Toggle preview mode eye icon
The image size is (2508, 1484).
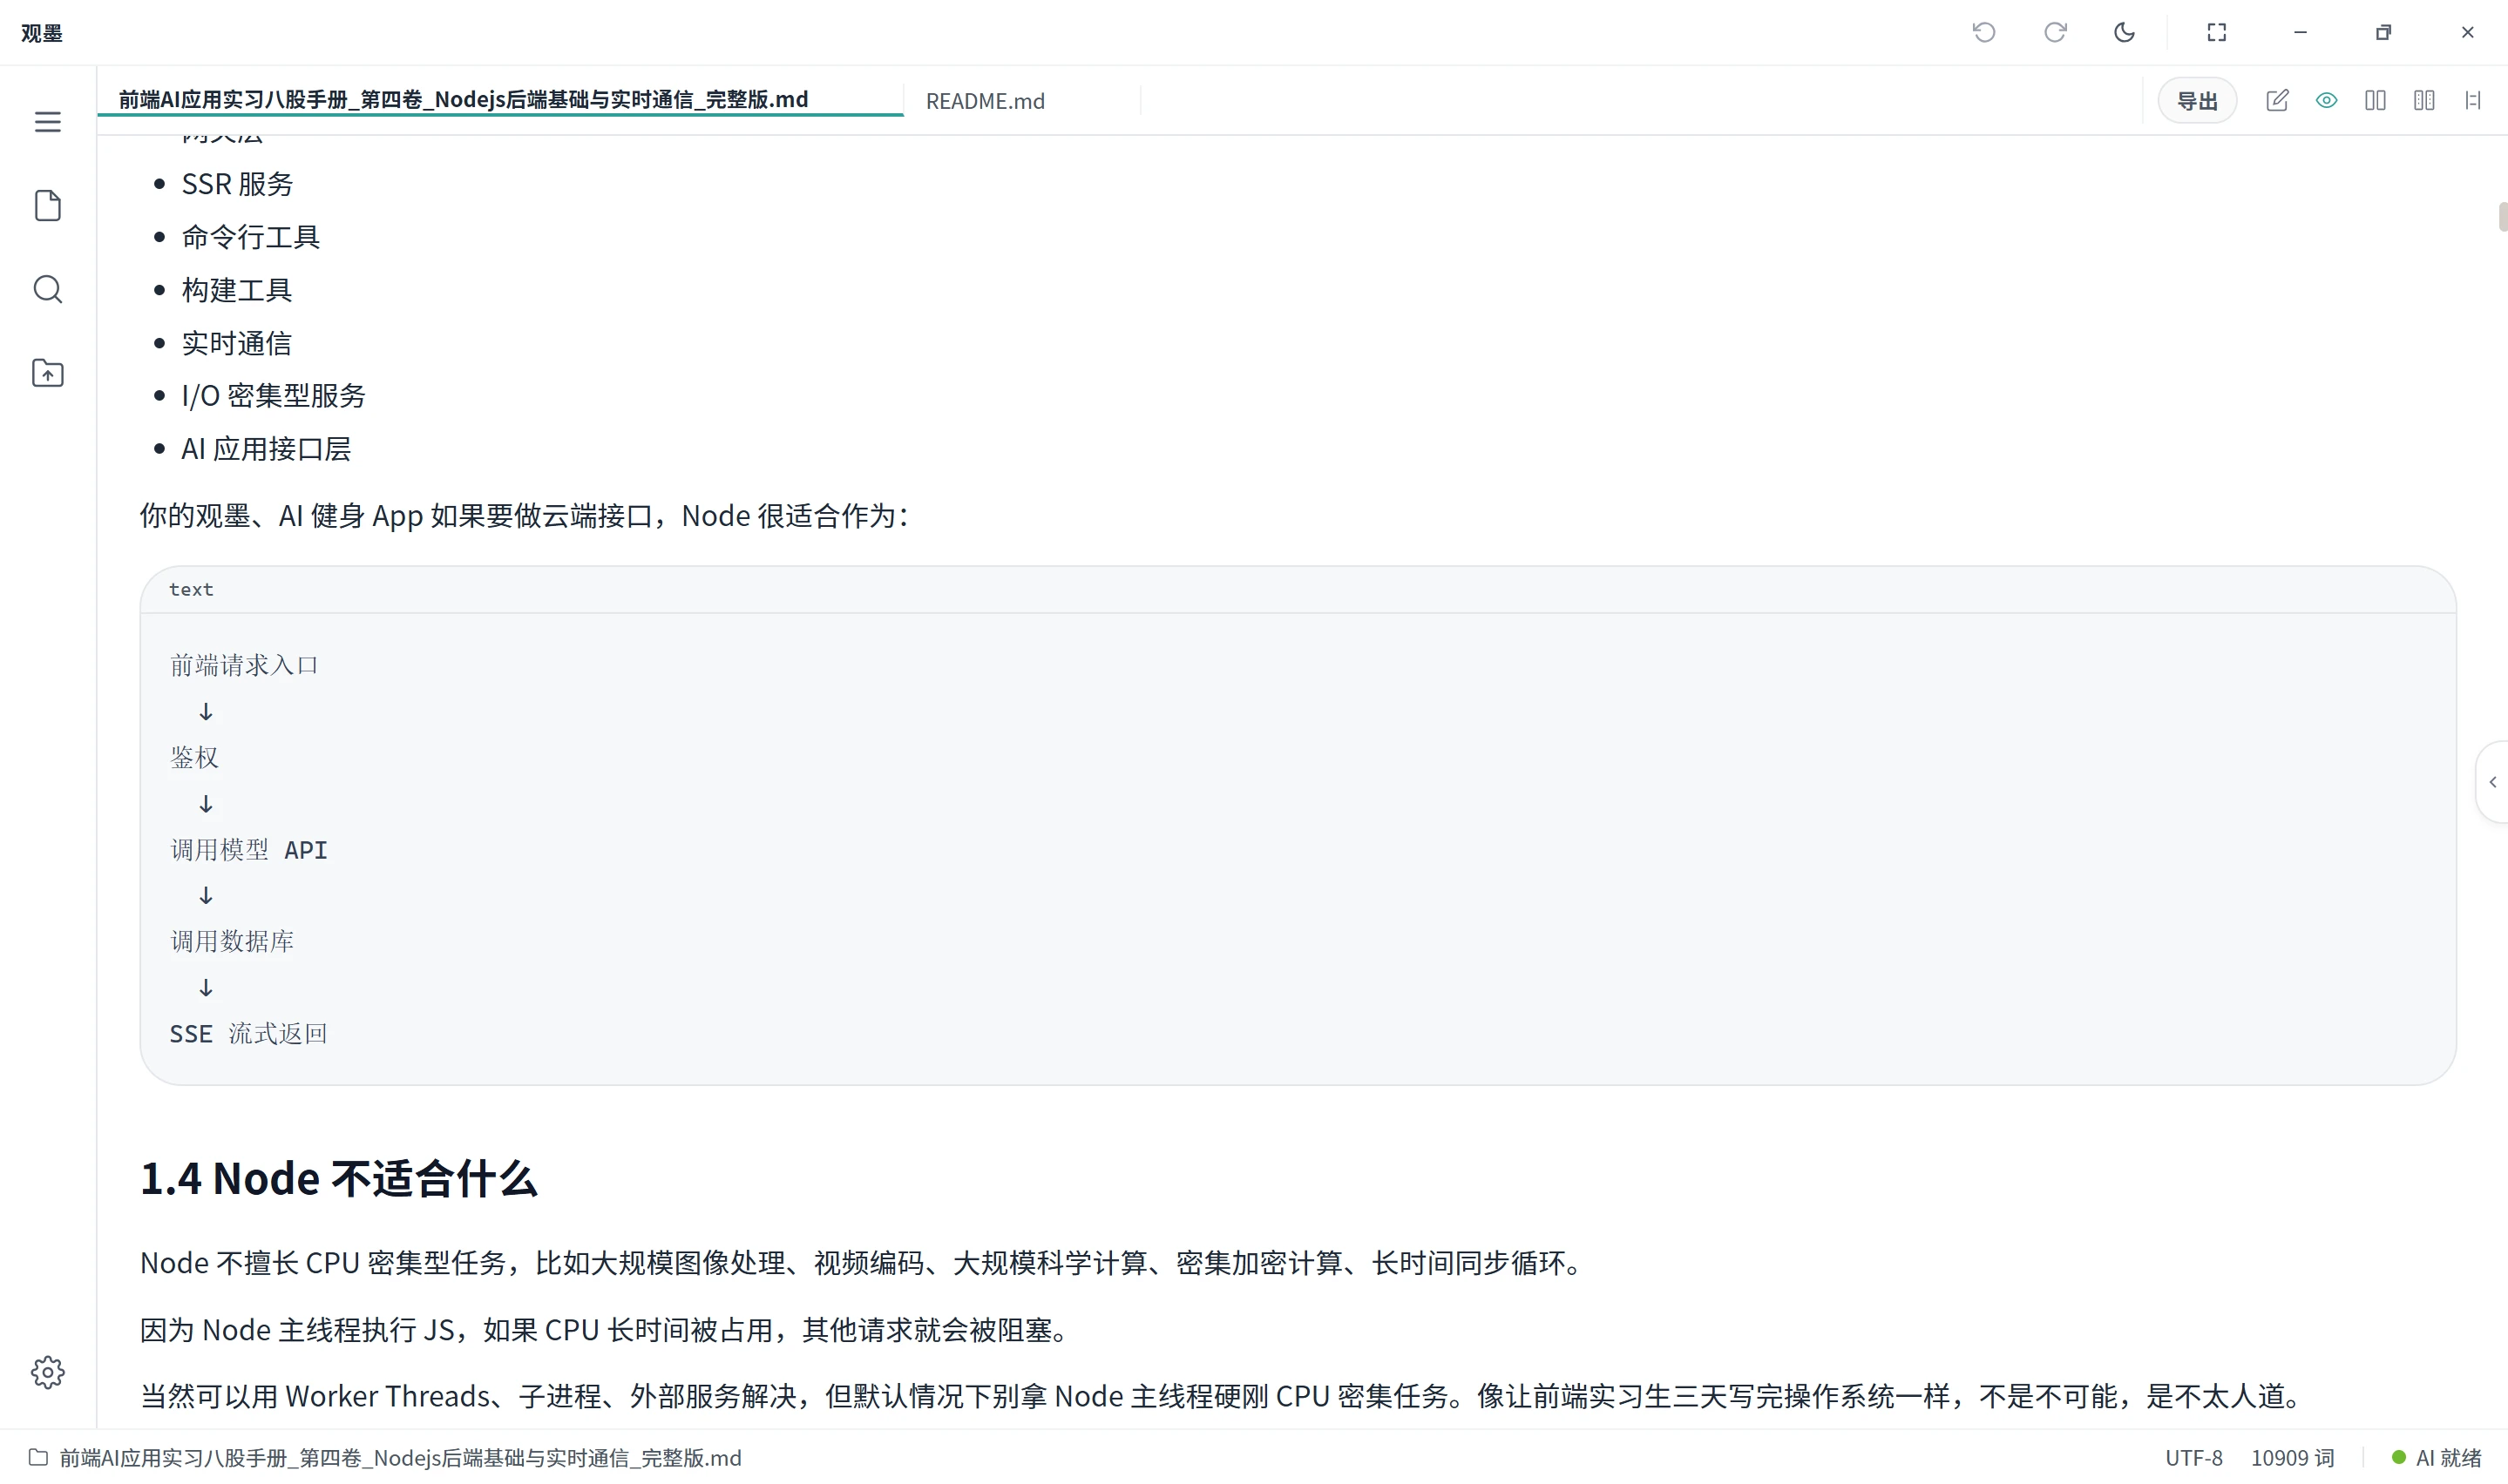2326,100
